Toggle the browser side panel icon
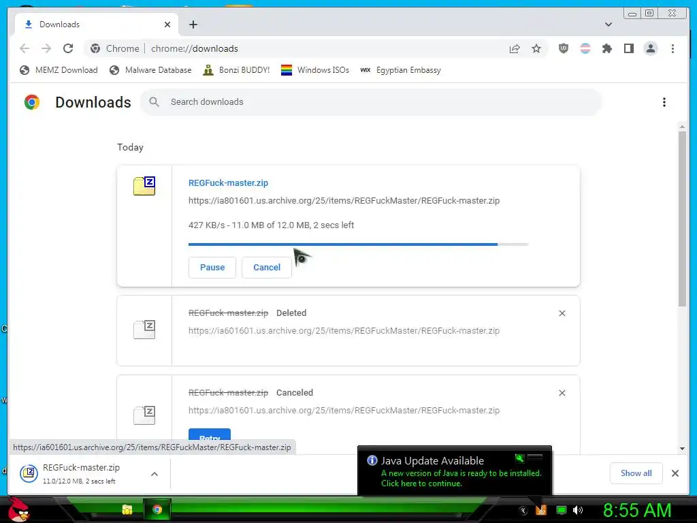Viewport: 697px width, 523px height. 628,48
